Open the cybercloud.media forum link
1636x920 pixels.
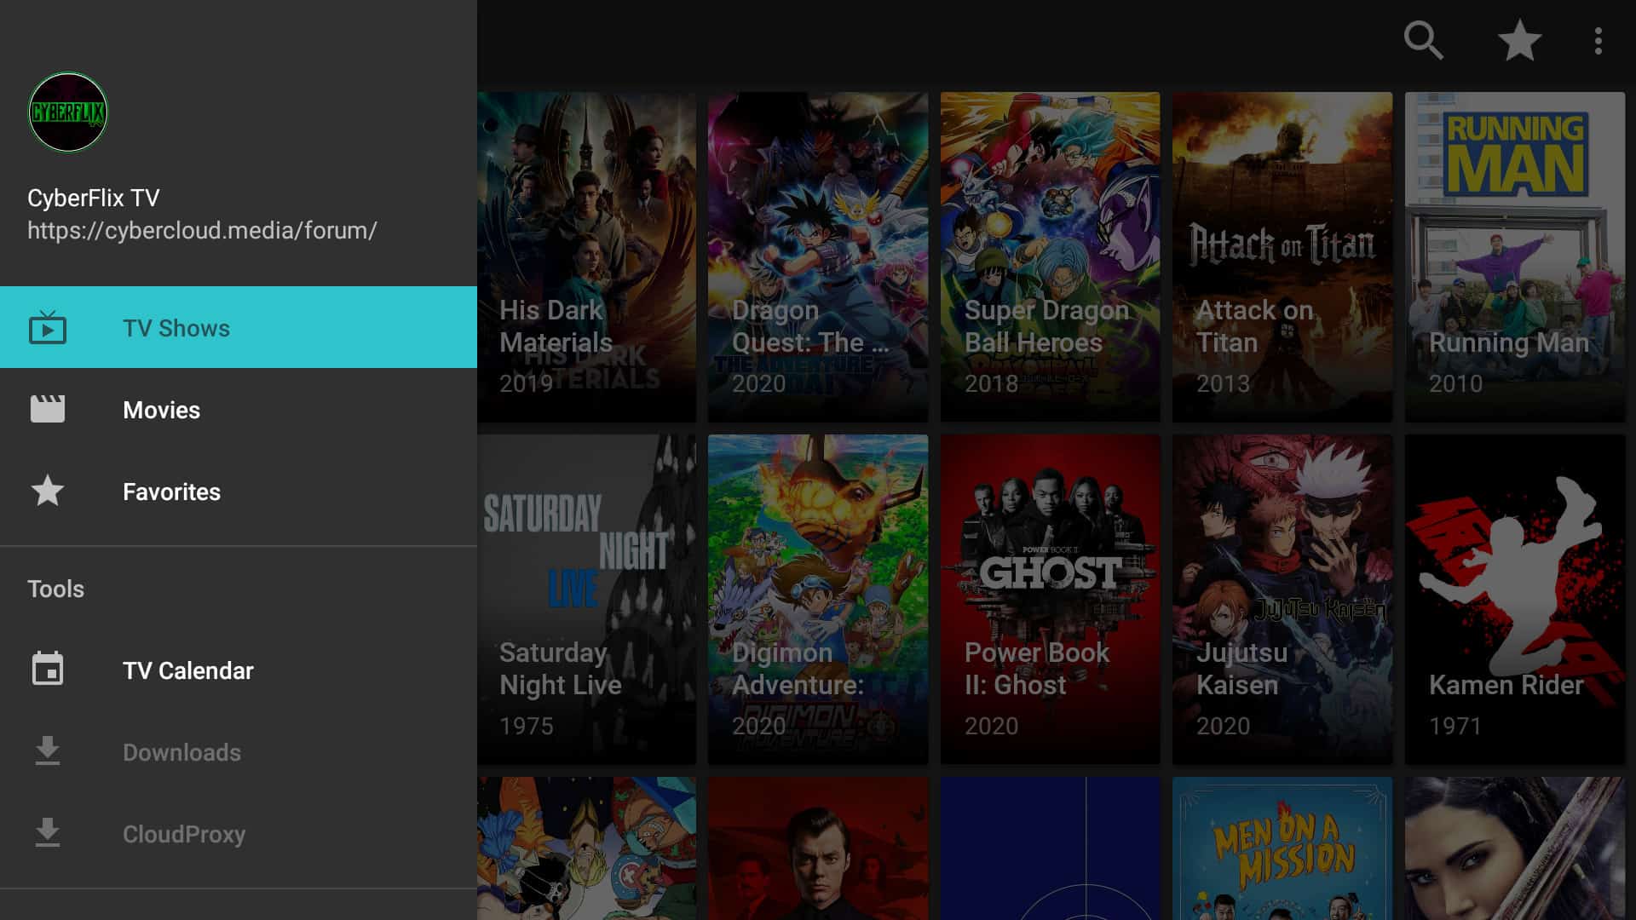tap(202, 230)
